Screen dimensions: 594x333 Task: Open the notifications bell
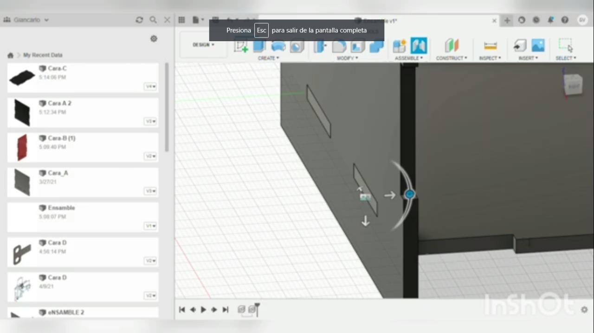550,20
